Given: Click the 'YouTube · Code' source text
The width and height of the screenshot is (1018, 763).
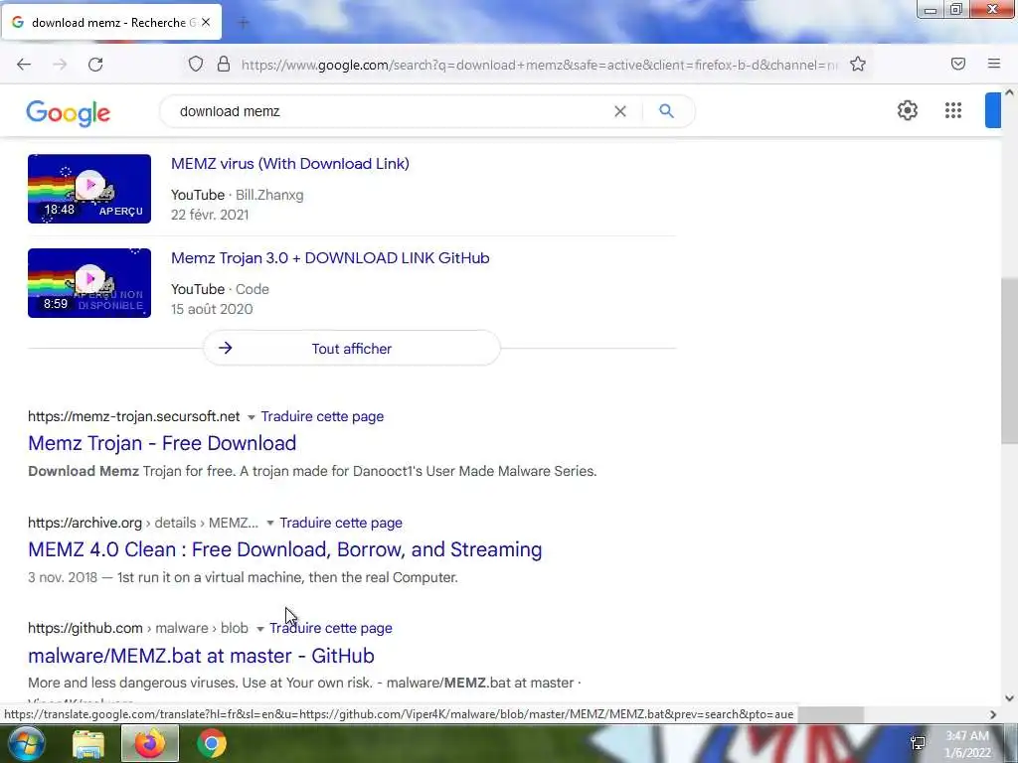Looking at the screenshot, I should click(x=220, y=289).
